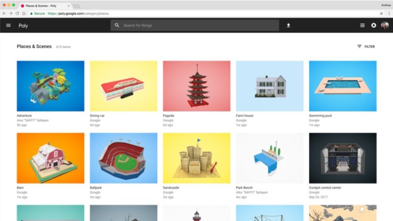Open the Ballpark thumbnail

point(123,158)
